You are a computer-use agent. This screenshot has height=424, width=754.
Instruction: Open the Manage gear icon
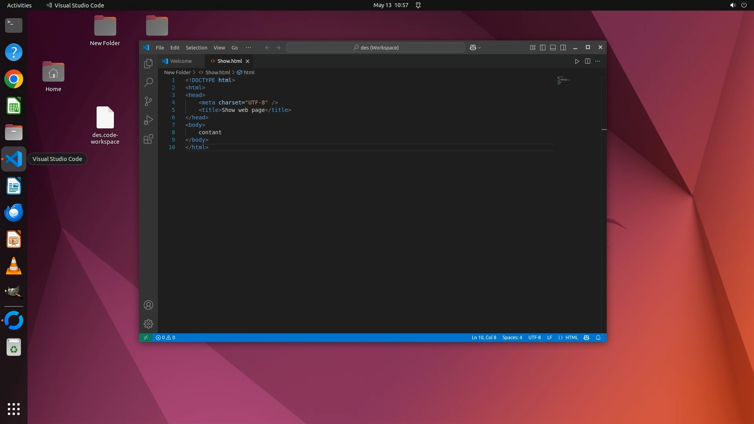click(x=148, y=324)
